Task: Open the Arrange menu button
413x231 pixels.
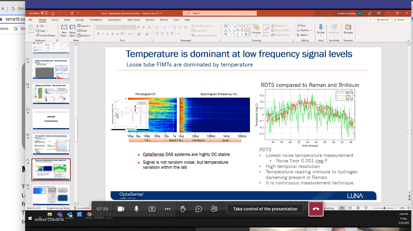Action: [x=256, y=30]
